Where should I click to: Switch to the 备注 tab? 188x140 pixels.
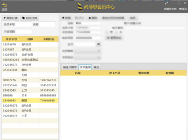[96, 67]
